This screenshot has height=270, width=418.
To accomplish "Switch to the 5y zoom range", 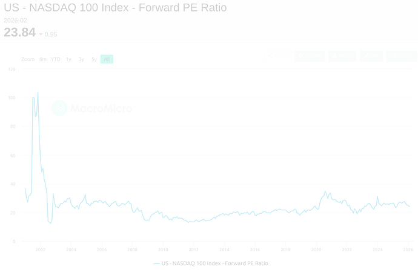I will pos(94,59).
